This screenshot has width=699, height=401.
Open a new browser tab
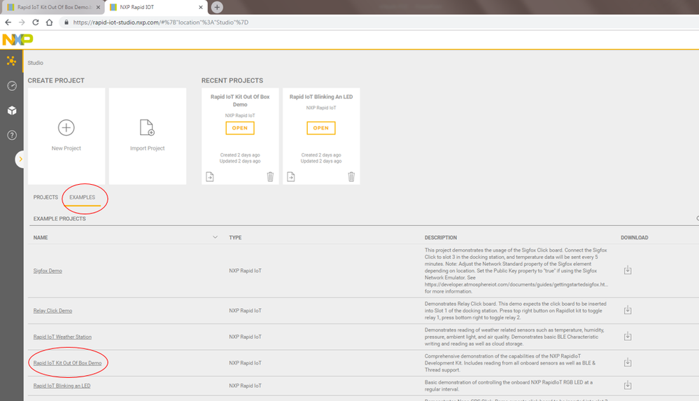click(x=217, y=7)
